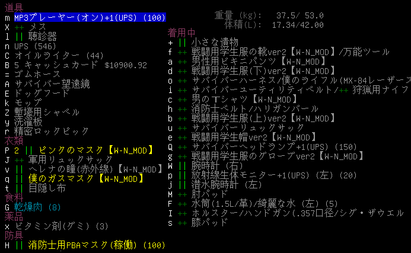The width and height of the screenshot is (411, 253).
Task: Select the highlighted MP3プレーヤー(オン) item
Action: (x=89, y=18)
